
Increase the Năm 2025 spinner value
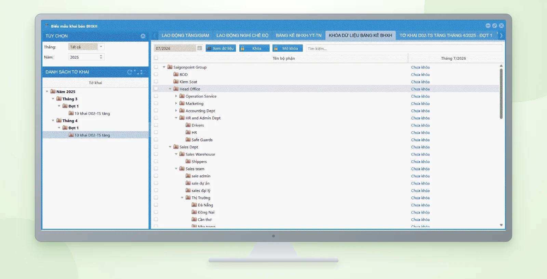tap(101, 56)
